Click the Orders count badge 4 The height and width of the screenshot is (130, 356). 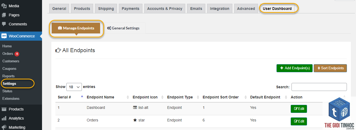pos(17,54)
